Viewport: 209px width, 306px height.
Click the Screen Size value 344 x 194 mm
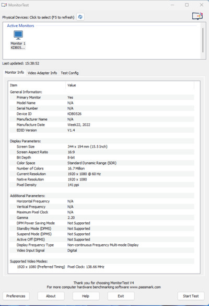tap(87, 146)
